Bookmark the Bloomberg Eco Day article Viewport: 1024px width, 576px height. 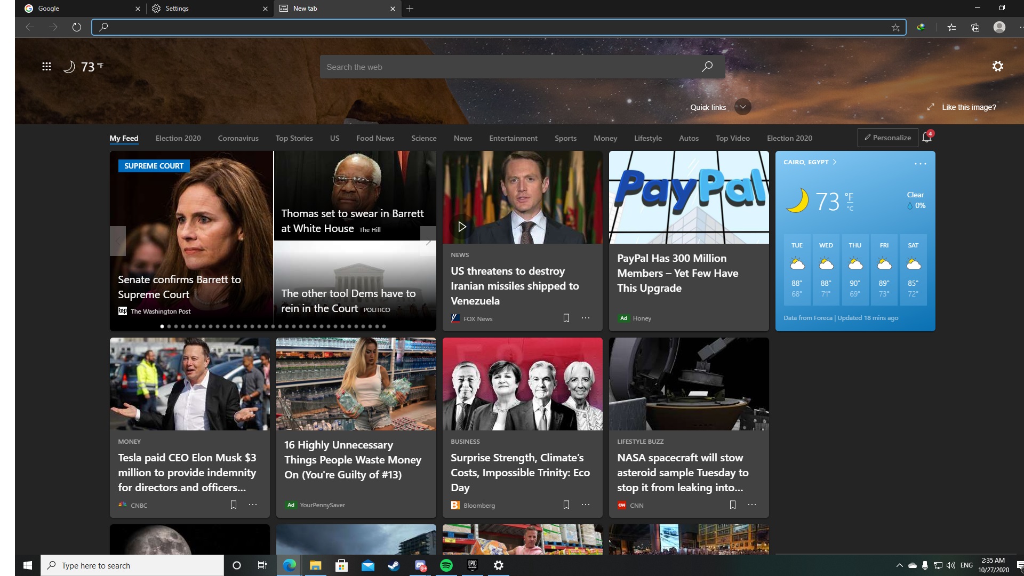[x=566, y=505]
